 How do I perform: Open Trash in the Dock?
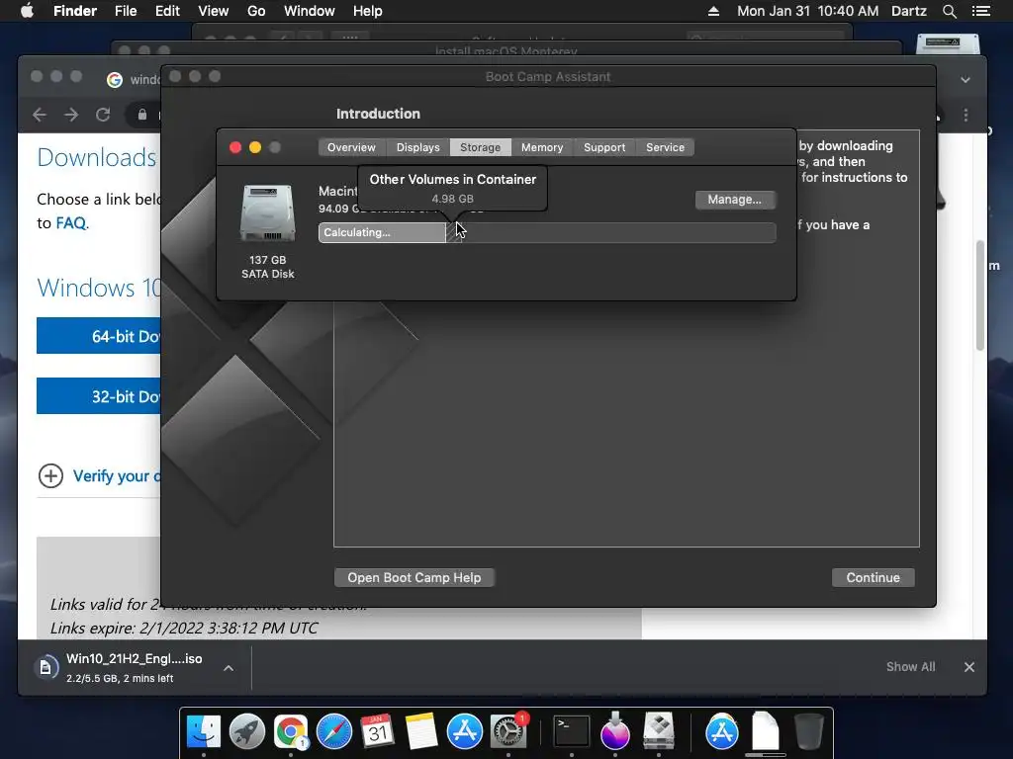pos(808,731)
